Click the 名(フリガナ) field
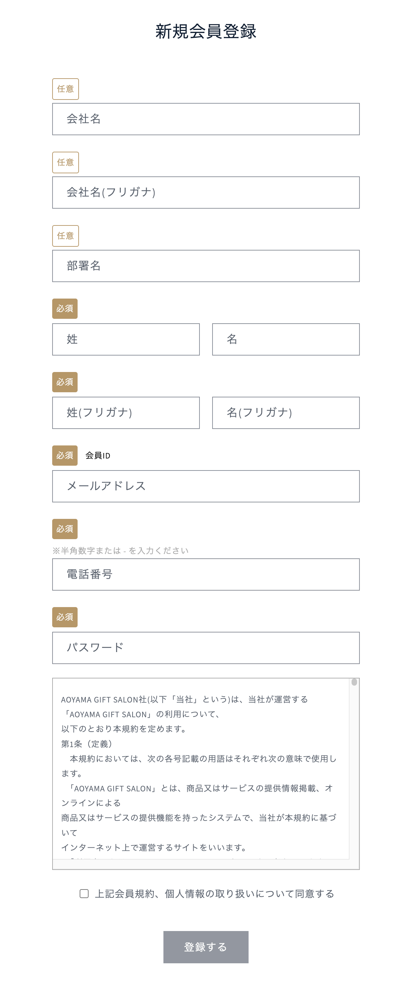This screenshot has width=412, height=988. click(x=285, y=412)
